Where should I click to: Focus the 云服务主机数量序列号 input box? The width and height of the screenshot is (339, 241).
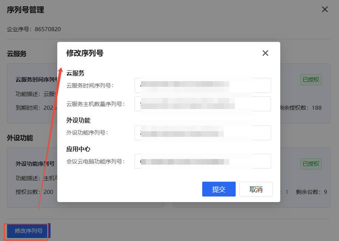(203, 104)
